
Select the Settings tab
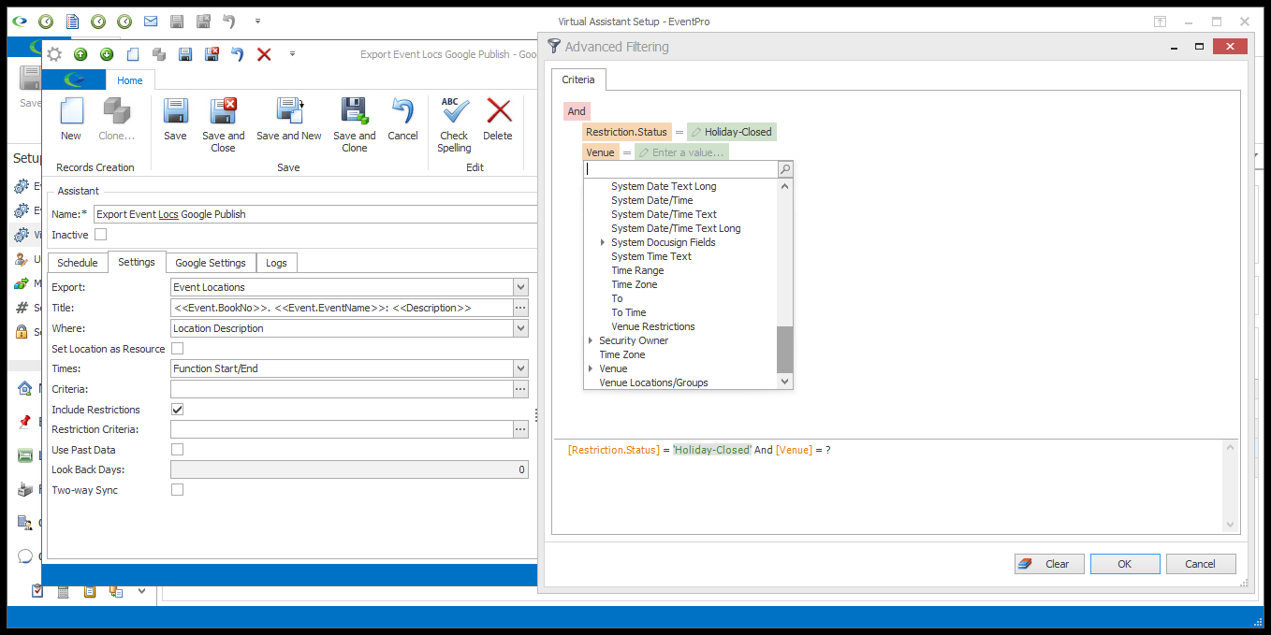[137, 262]
